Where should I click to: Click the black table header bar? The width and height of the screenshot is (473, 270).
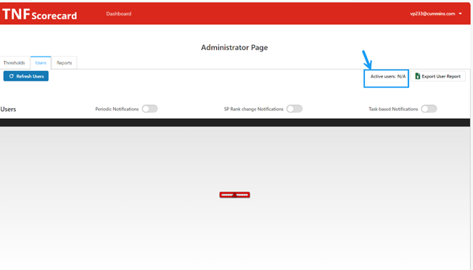pos(235,122)
